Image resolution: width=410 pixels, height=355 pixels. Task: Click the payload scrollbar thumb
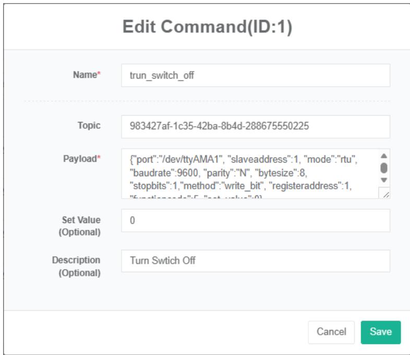click(x=384, y=167)
